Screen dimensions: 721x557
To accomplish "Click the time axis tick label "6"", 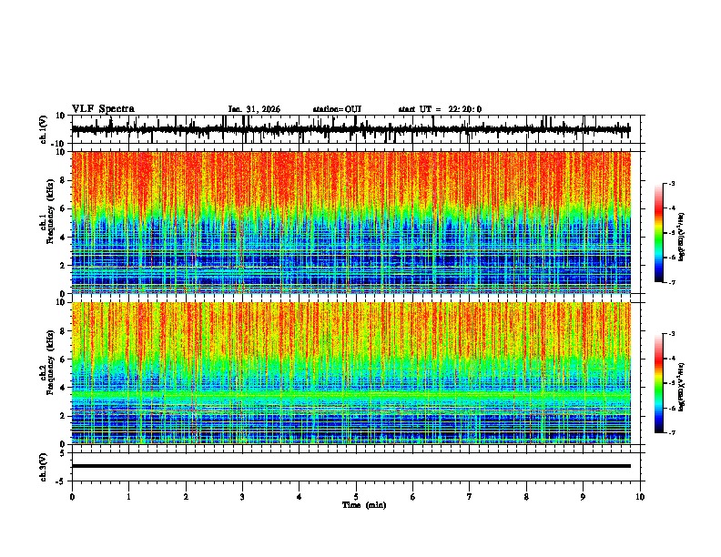I will [x=412, y=497].
